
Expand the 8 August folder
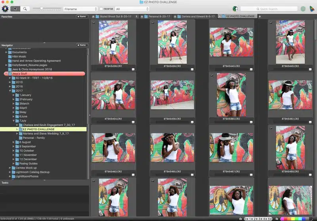(13, 142)
